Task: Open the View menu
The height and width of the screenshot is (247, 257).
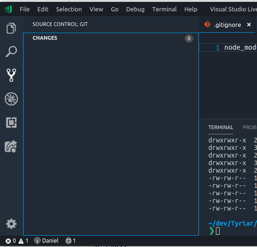Action: point(96,9)
